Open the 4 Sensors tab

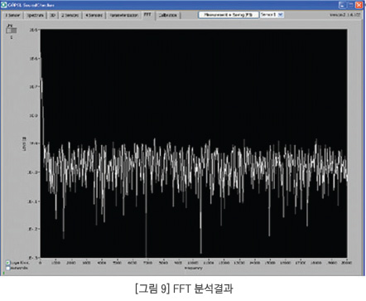coord(94,16)
